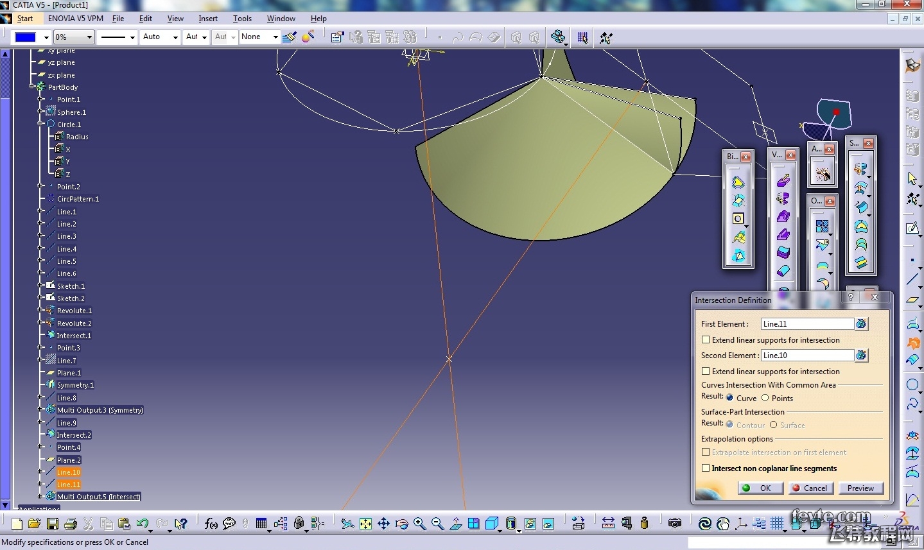Image resolution: width=924 pixels, height=550 pixels.
Task: Click the Print icon
Action: click(71, 524)
